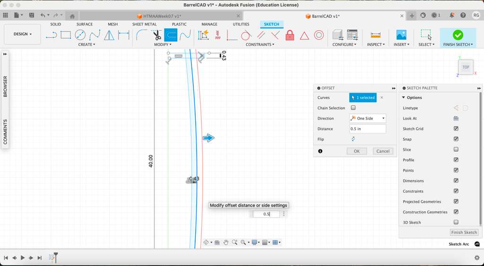The height and width of the screenshot is (266, 484).
Task: Open the Direction One Side dropdown
Action: pyautogui.click(x=368, y=119)
